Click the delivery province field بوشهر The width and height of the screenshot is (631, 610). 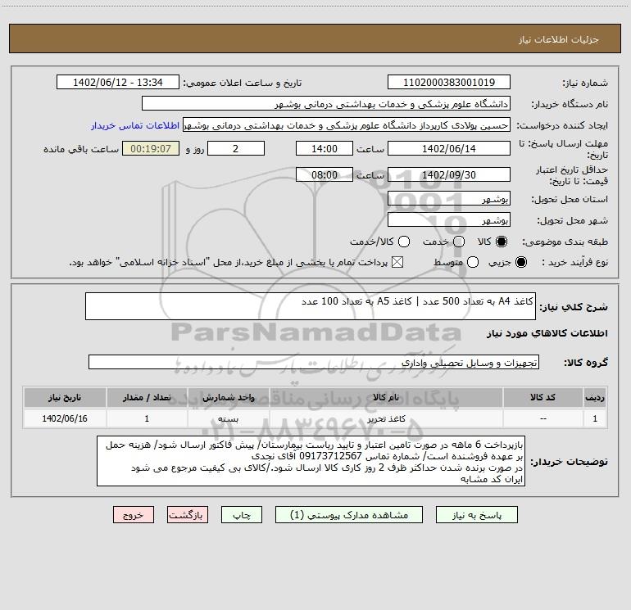(449, 198)
